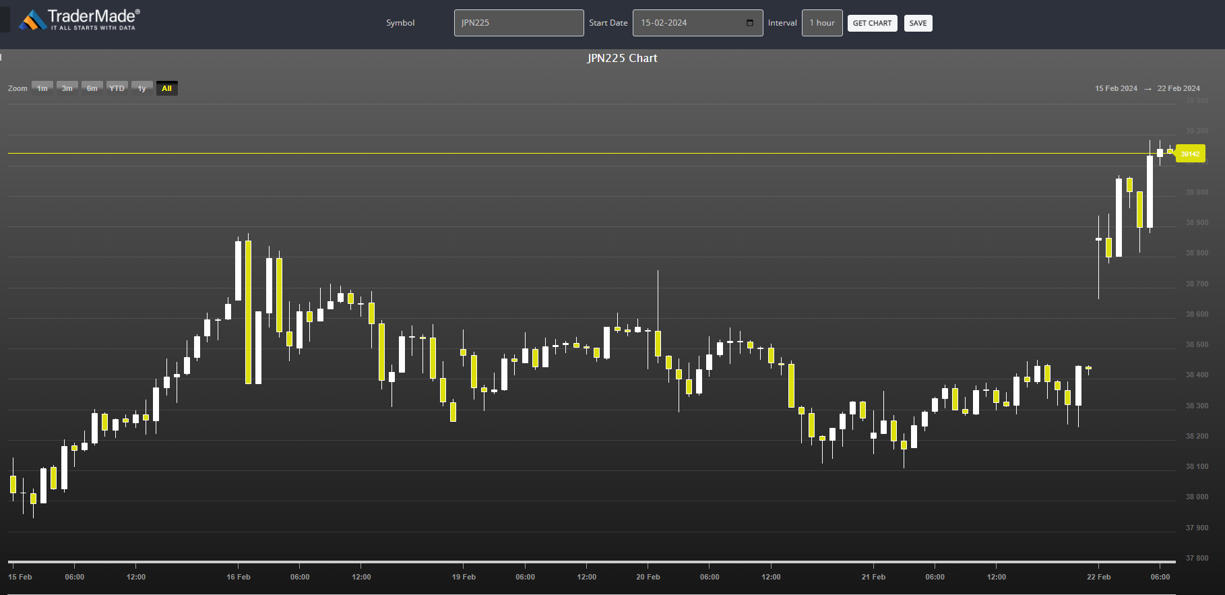Viewport: 1225px width, 595px height.
Task: Click the yellow 39142 current price label
Action: coord(1190,154)
